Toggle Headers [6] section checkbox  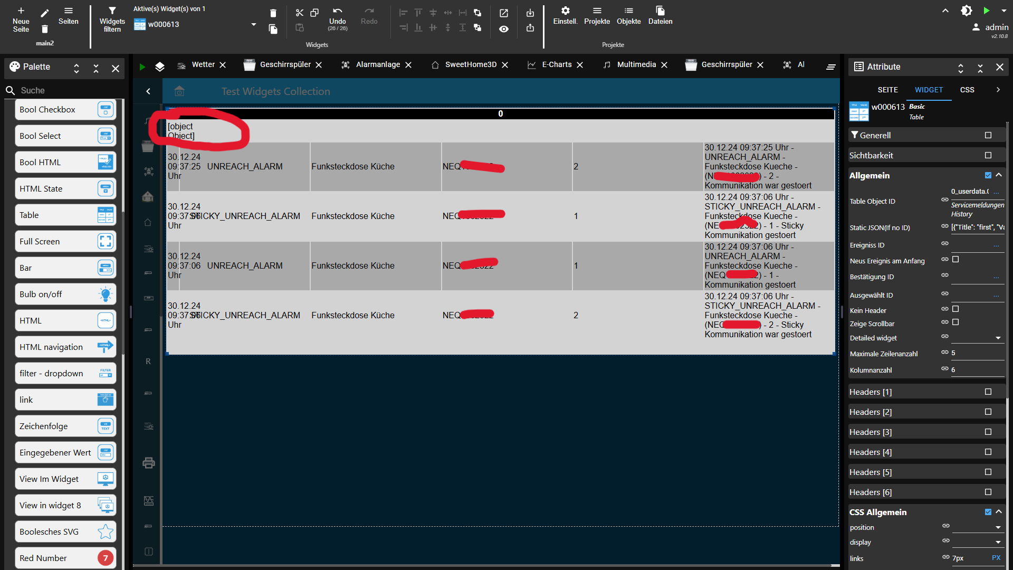click(988, 492)
